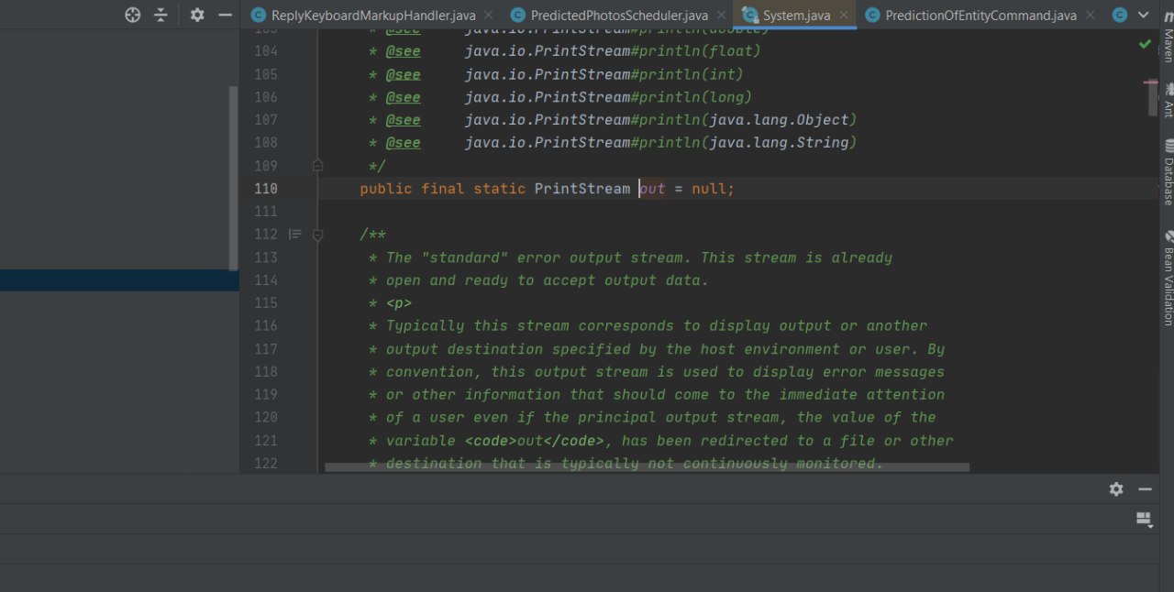This screenshot has height=592, width=1174.
Task: Click 'println(java.lang.Object)' reference text
Action: point(748,120)
